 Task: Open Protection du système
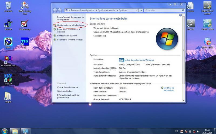click(x=67, y=36)
